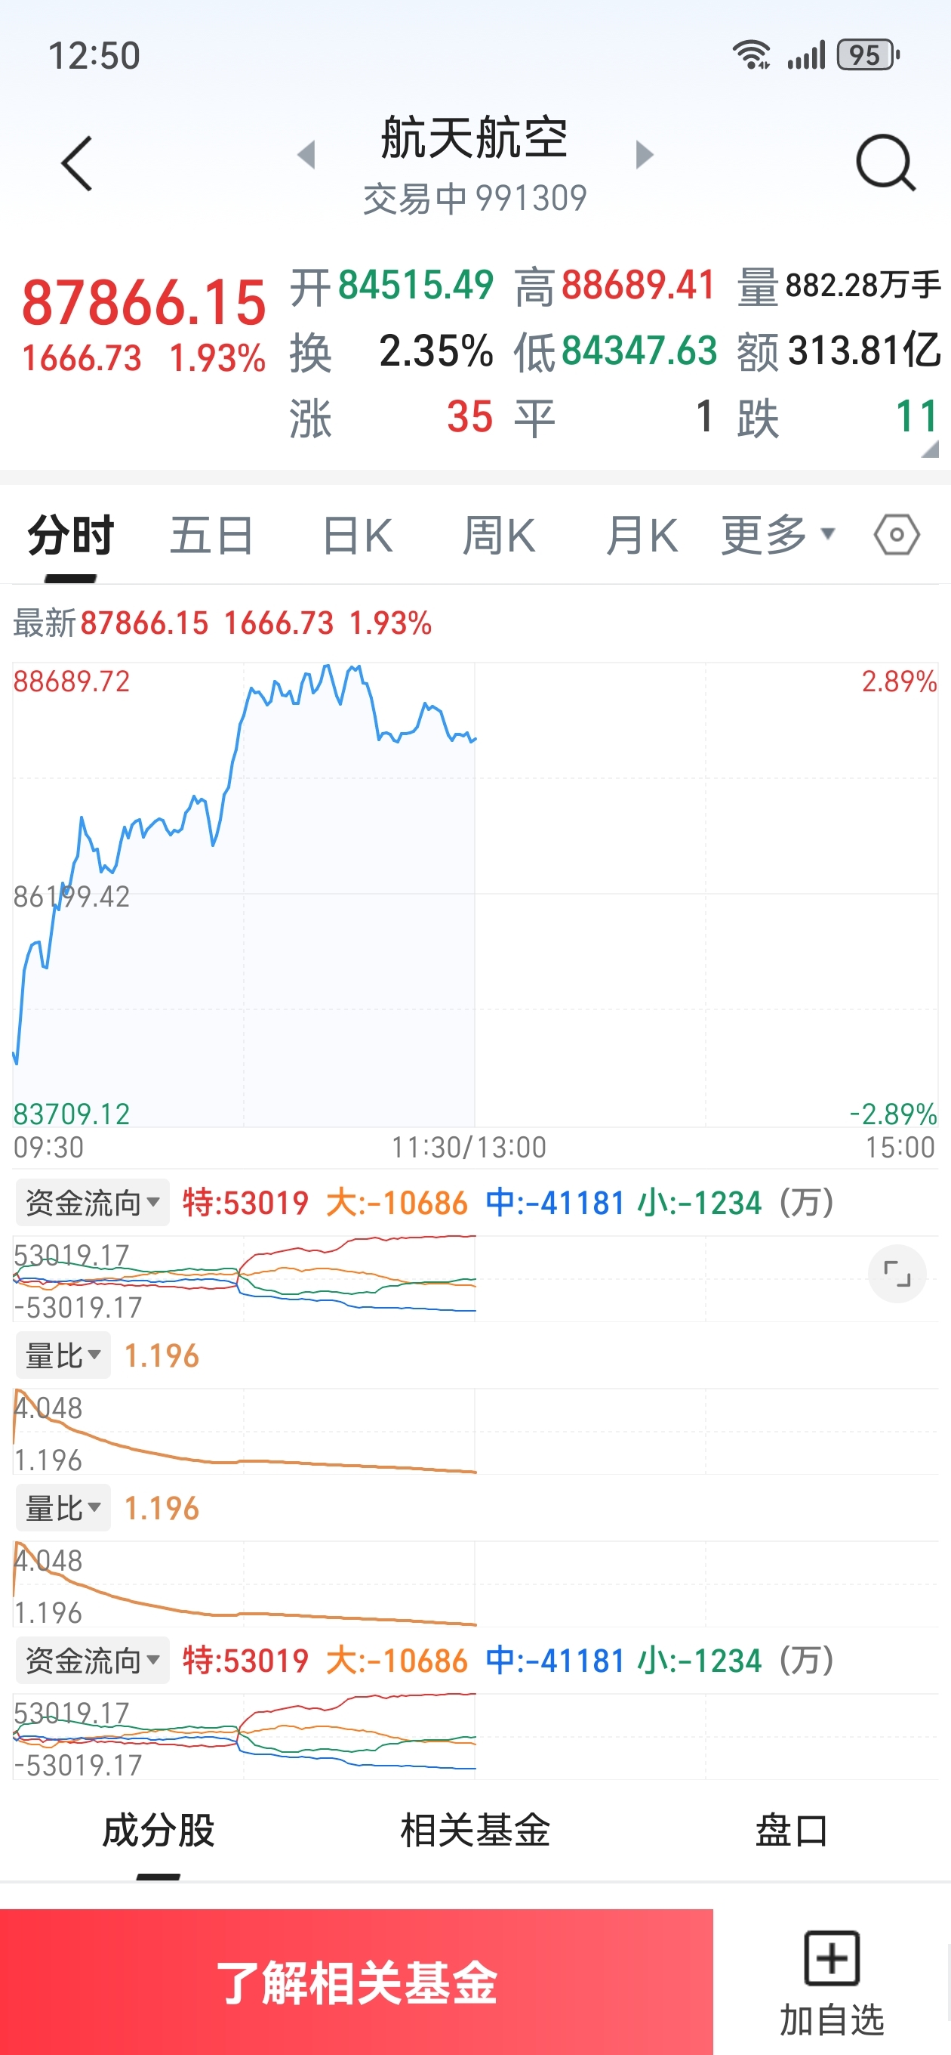Go to next sector with right triangle
Screen dimensions: 951x2055
(x=644, y=155)
